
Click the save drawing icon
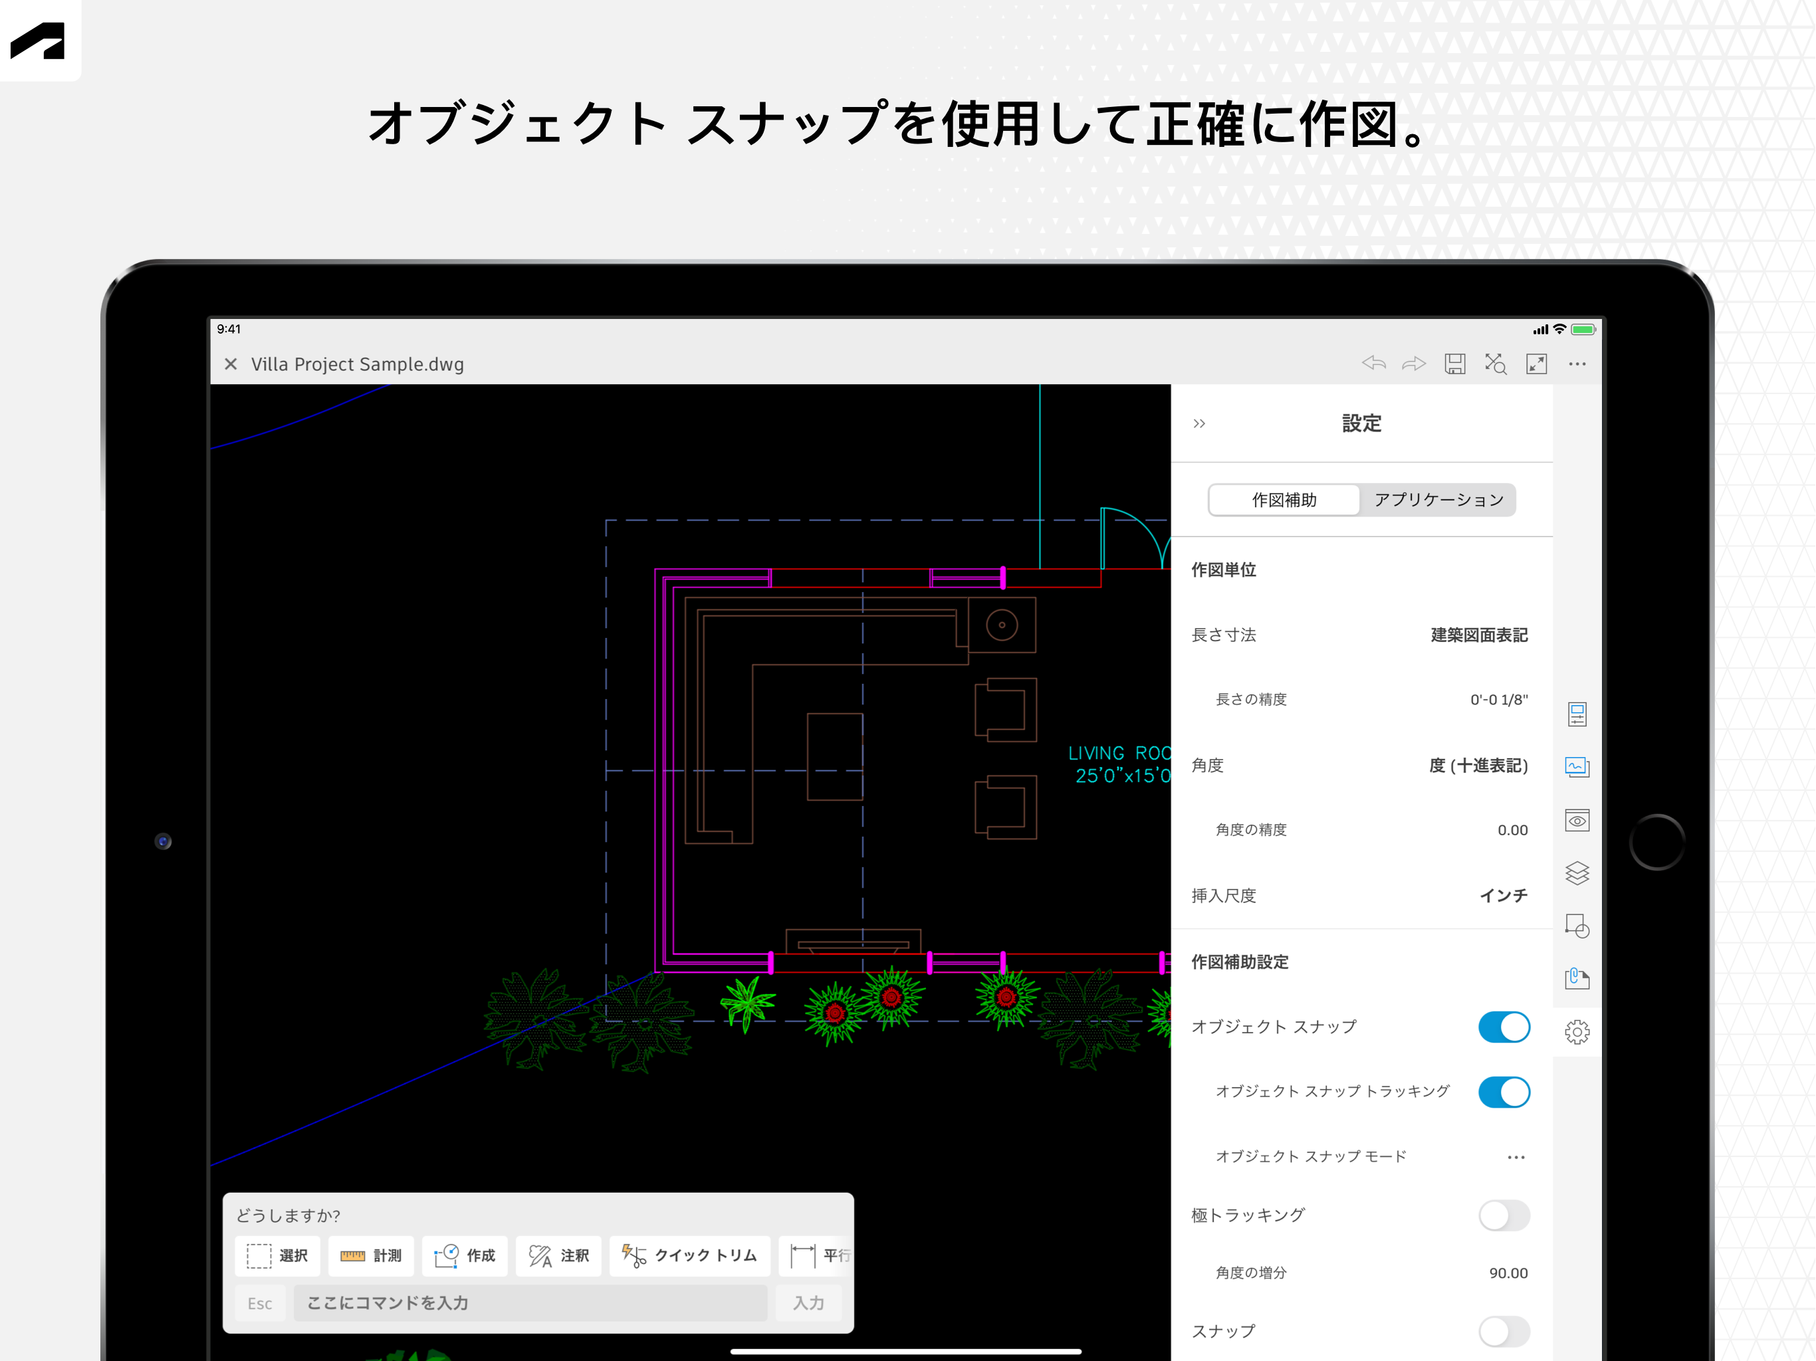point(1455,364)
